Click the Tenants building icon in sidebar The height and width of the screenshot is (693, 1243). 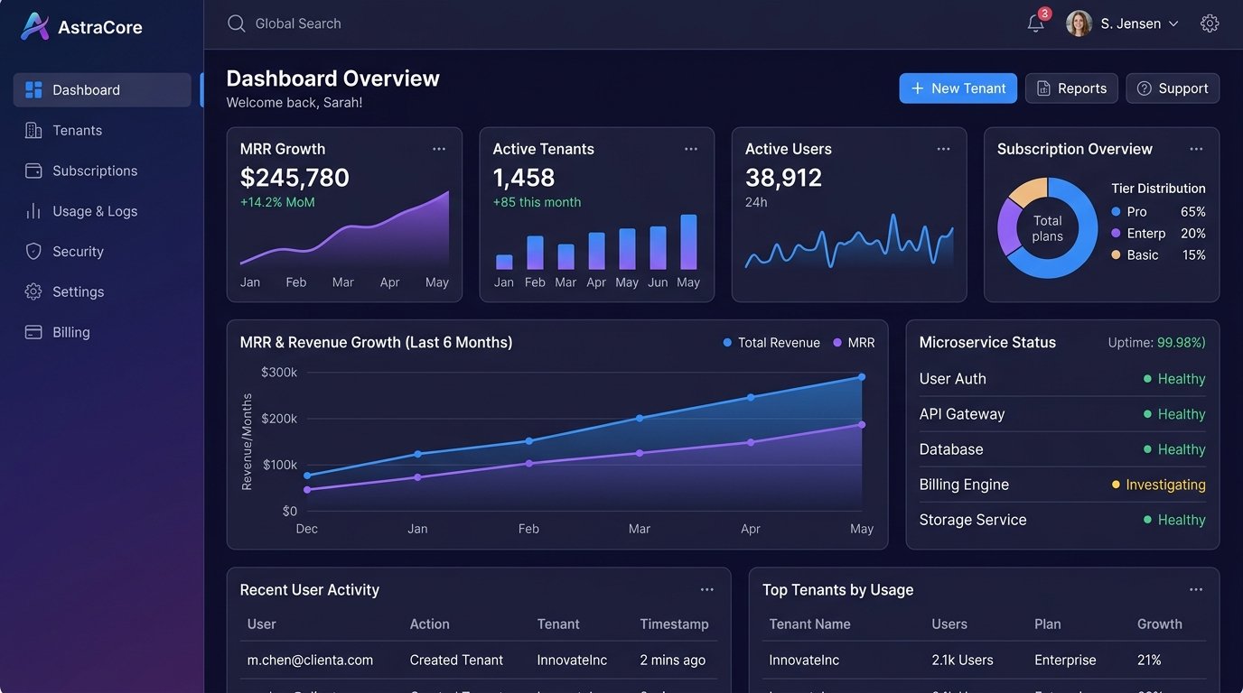pyautogui.click(x=33, y=130)
